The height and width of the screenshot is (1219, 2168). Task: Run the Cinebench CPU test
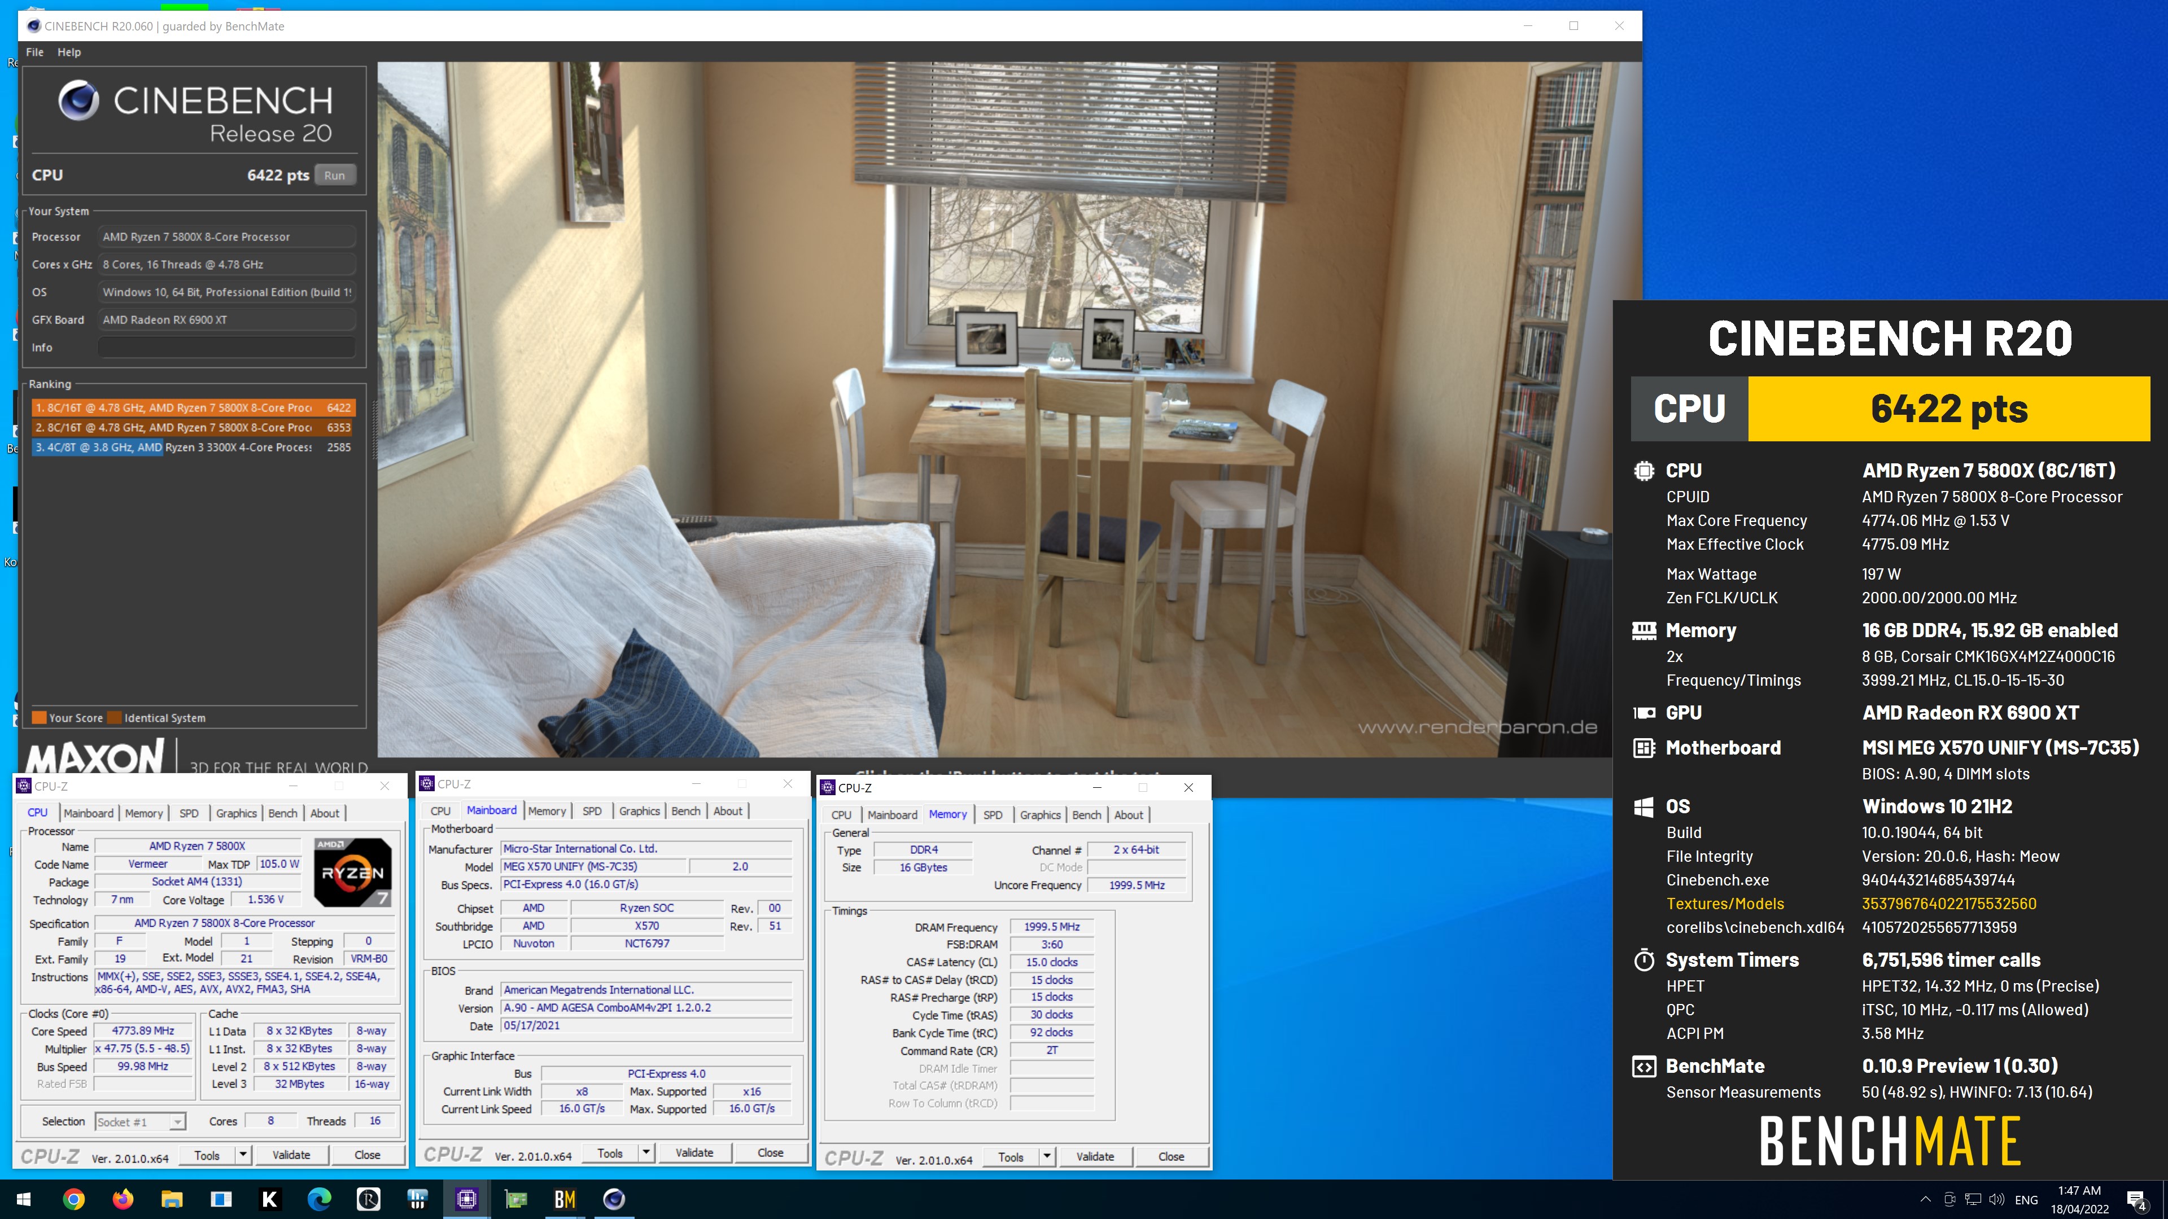(334, 175)
